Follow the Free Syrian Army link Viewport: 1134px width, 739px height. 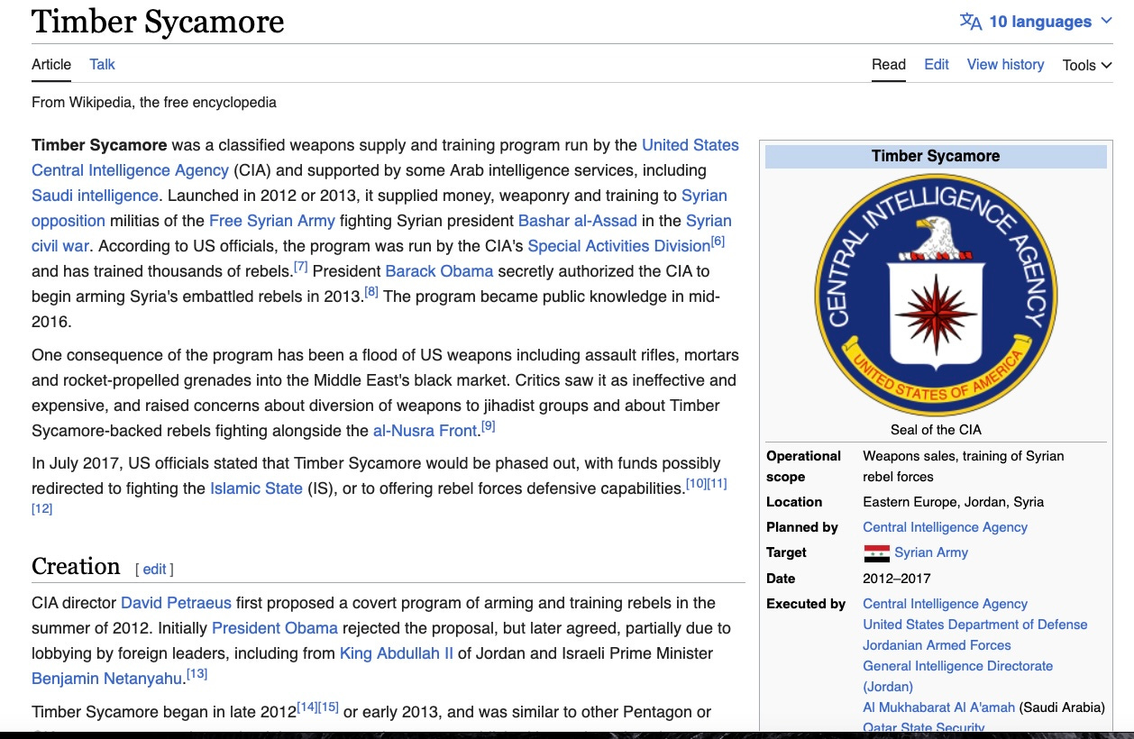point(272,221)
